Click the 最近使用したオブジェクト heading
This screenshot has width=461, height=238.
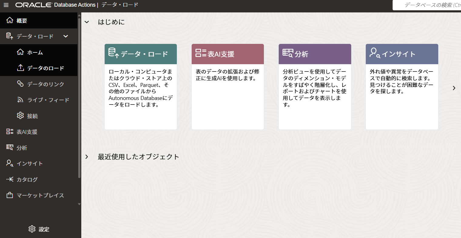(138, 157)
